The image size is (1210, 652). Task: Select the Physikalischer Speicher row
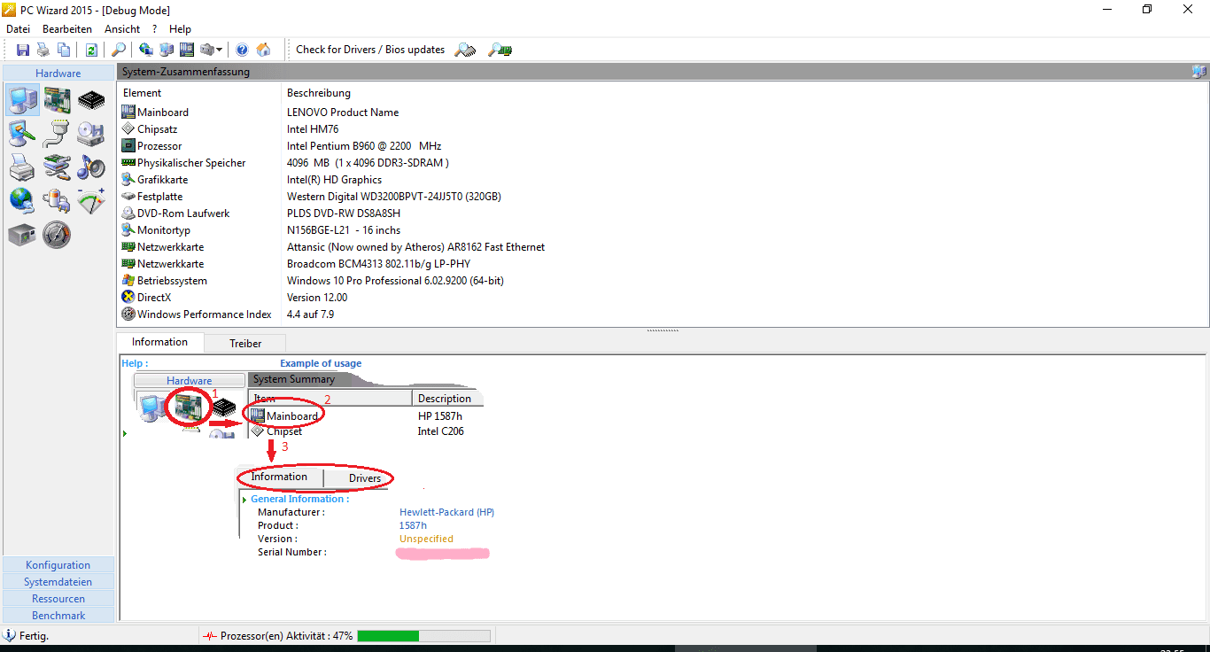point(663,163)
